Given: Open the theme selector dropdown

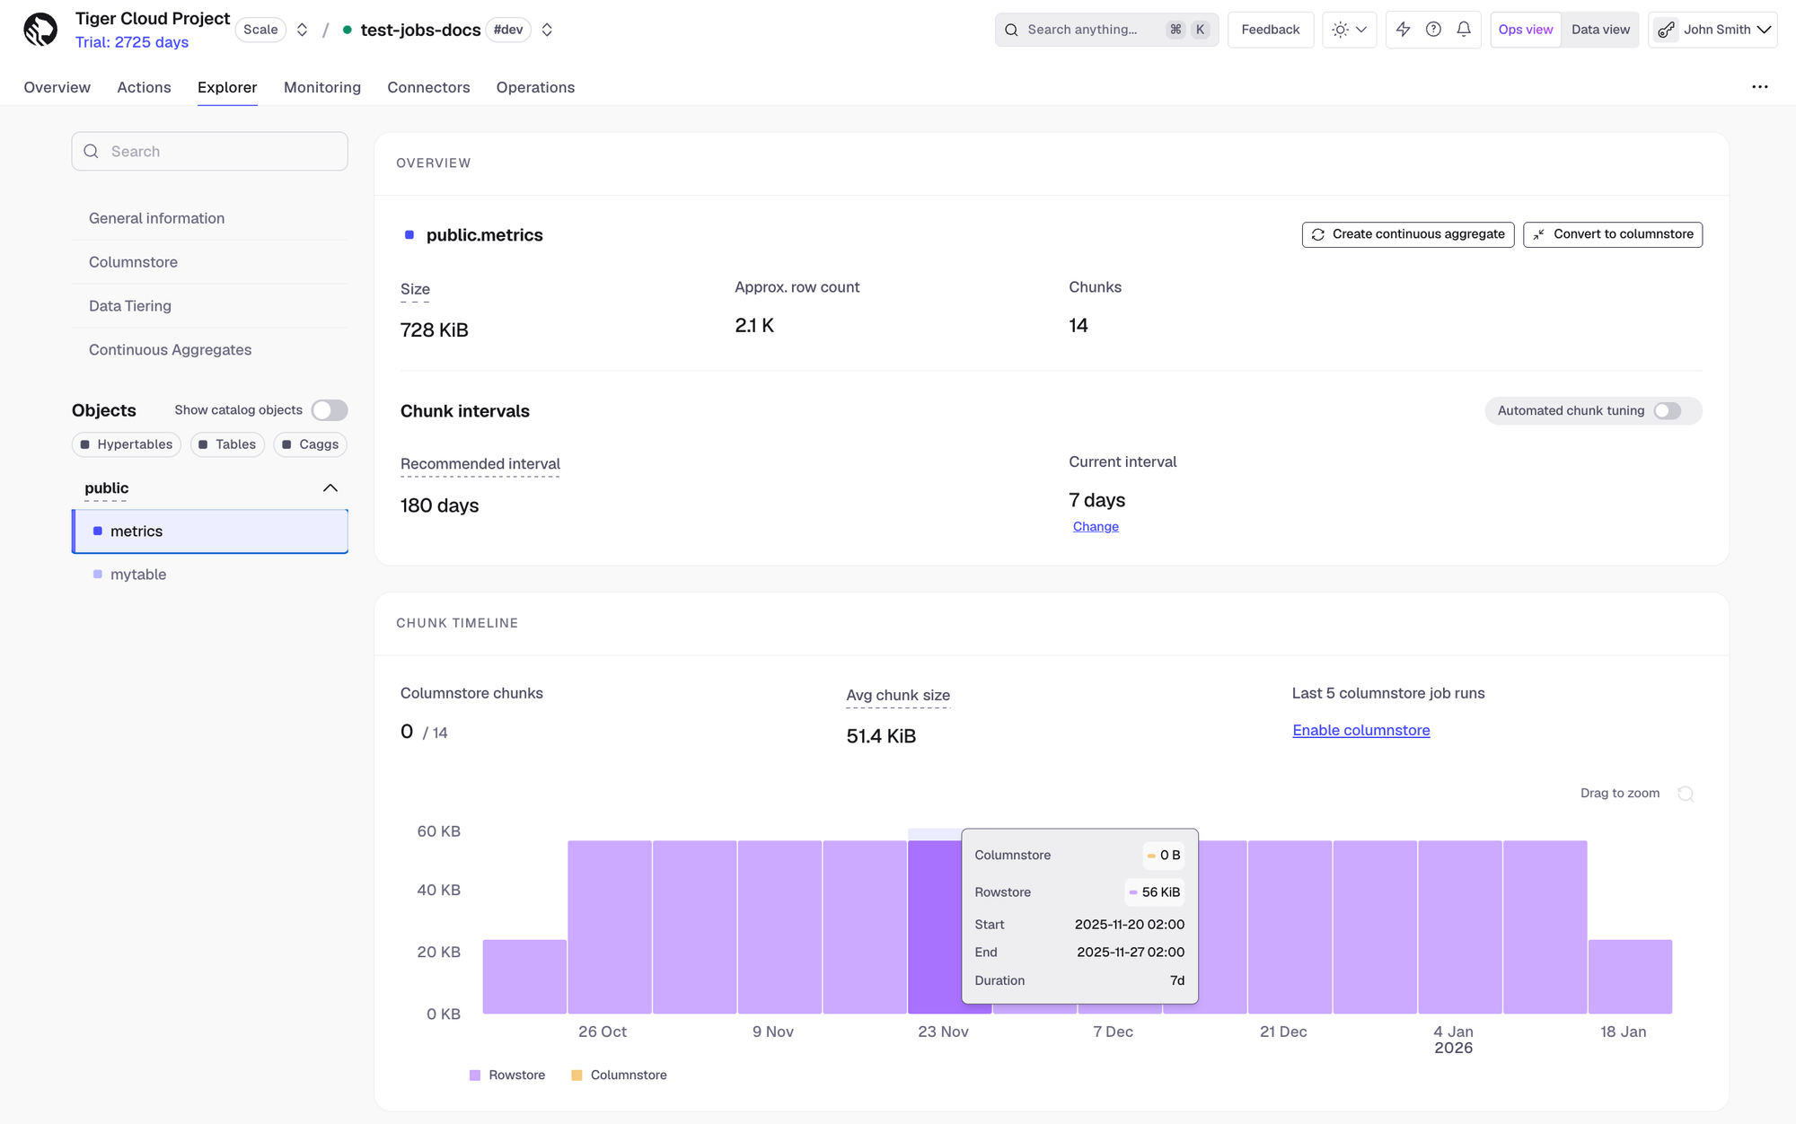Looking at the screenshot, I should pos(1349,30).
